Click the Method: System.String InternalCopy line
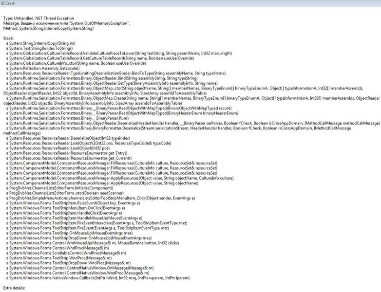 [x=48, y=28]
